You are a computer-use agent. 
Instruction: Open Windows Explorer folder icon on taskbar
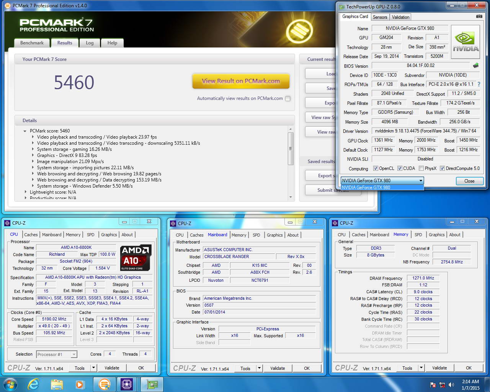click(57, 384)
